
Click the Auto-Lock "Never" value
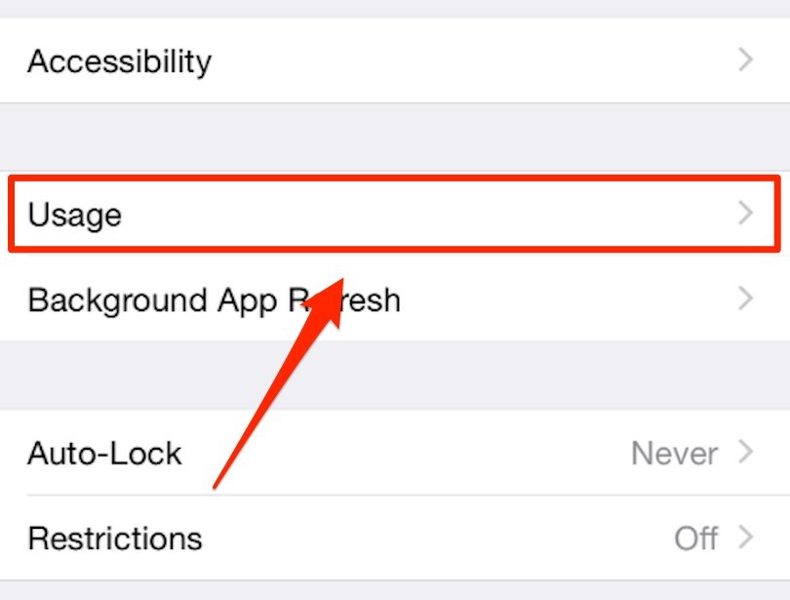click(x=674, y=454)
